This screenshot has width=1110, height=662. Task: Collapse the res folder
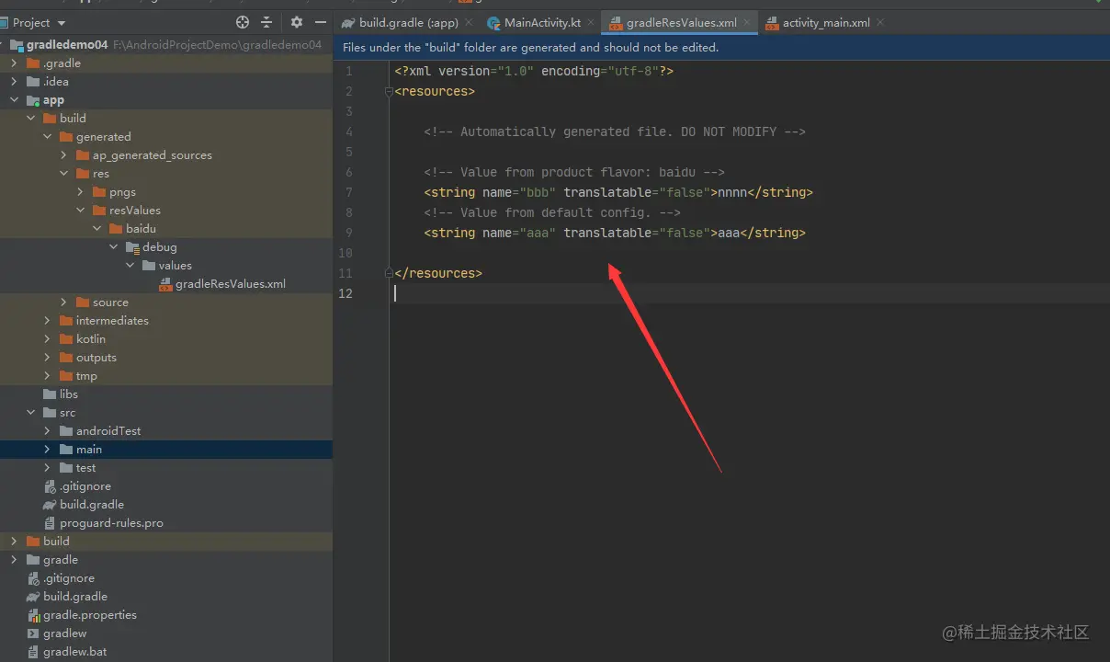point(63,174)
